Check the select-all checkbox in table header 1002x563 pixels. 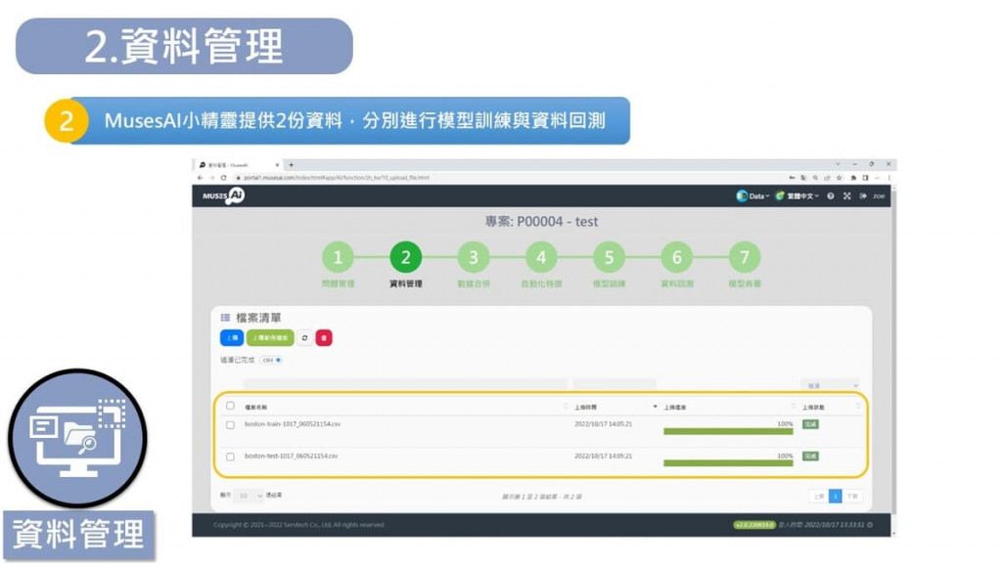coord(230,406)
